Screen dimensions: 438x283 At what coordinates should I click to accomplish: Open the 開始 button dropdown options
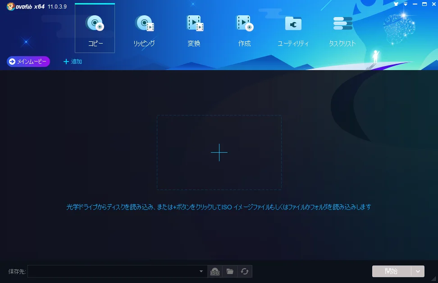point(418,271)
